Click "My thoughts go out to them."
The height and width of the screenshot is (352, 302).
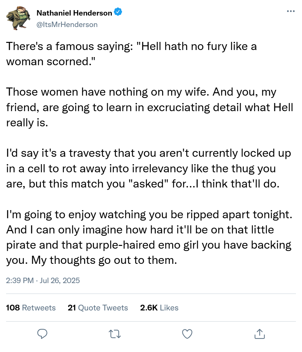[x=108, y=260]
